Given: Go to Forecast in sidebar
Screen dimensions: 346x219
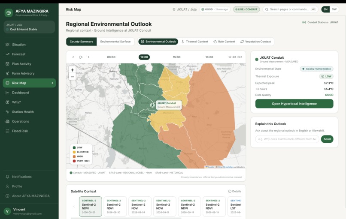Looking at the screenshot, I should click(29, 54).
